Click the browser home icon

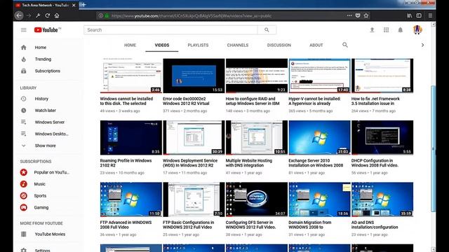pyautogui.click(x=57, y=15)
